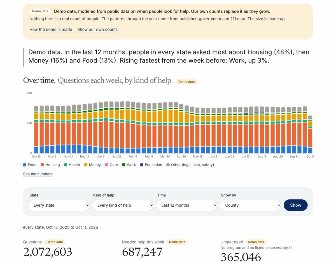This screenshot has height=262, width=336.
Task: Click the 'Jun 1' axis label
Action: click(214, 157)
